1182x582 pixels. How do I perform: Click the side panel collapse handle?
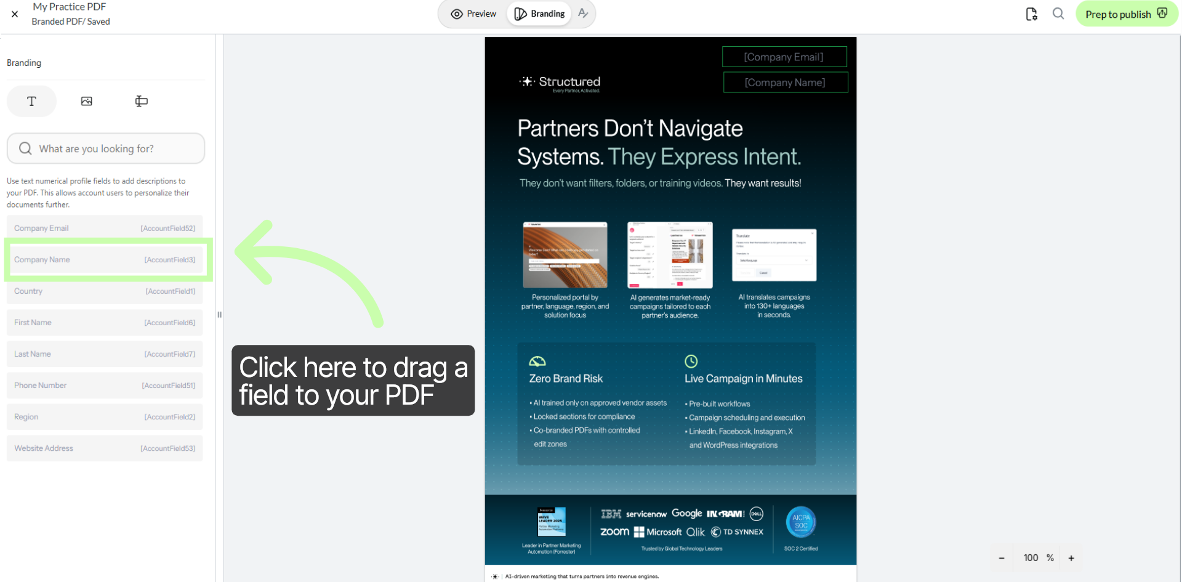tap(219, 315)
